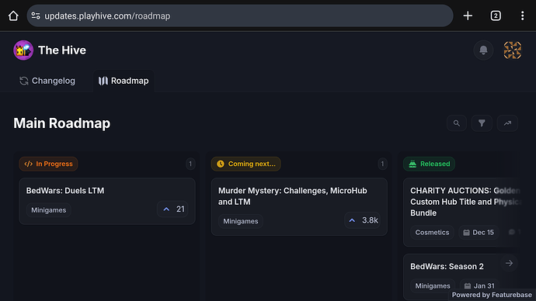Open the trending sort icon button
This screenshot has width=536, height=301.
(507, 123)
